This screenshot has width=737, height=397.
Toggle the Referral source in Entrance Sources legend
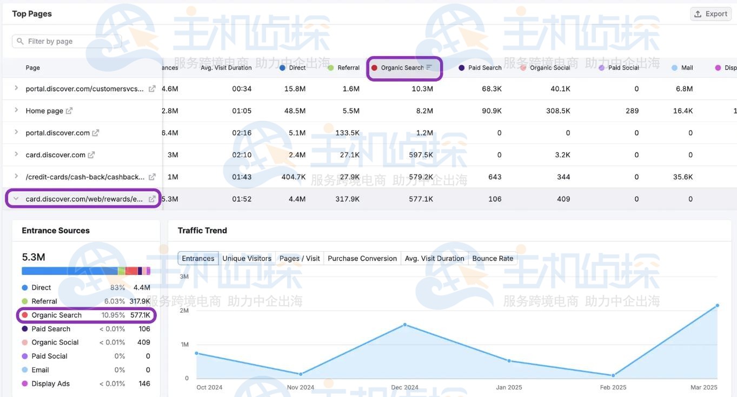pos(43,301)
